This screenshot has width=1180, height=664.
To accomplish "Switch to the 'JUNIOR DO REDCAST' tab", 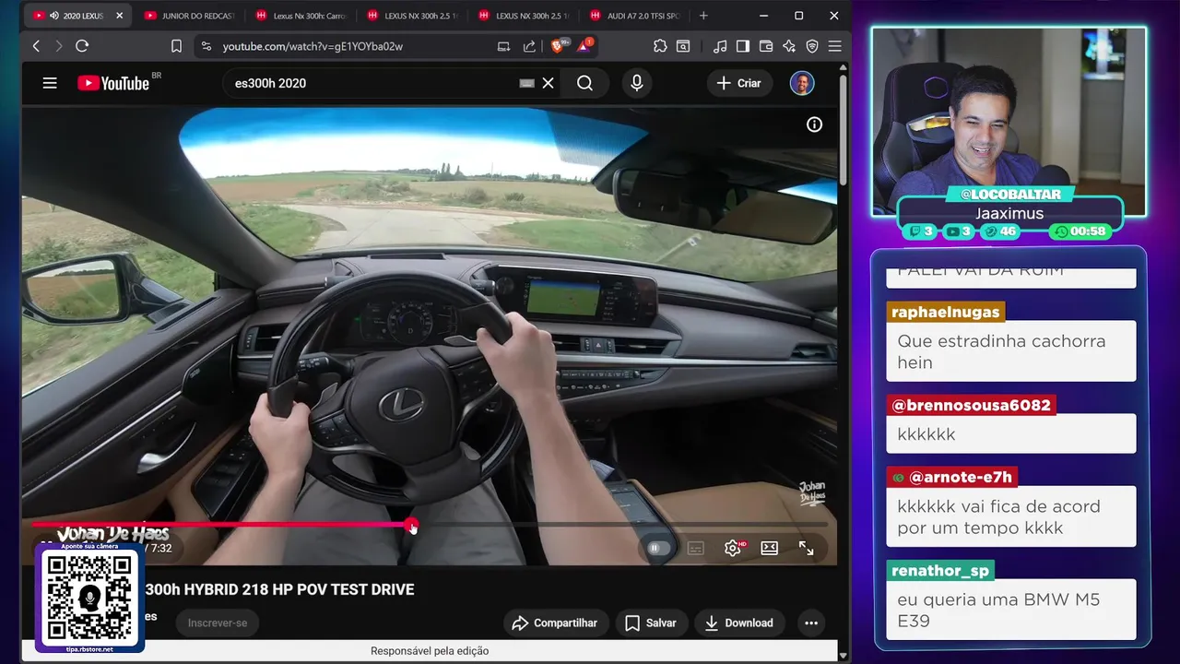I will click(189, 16).
